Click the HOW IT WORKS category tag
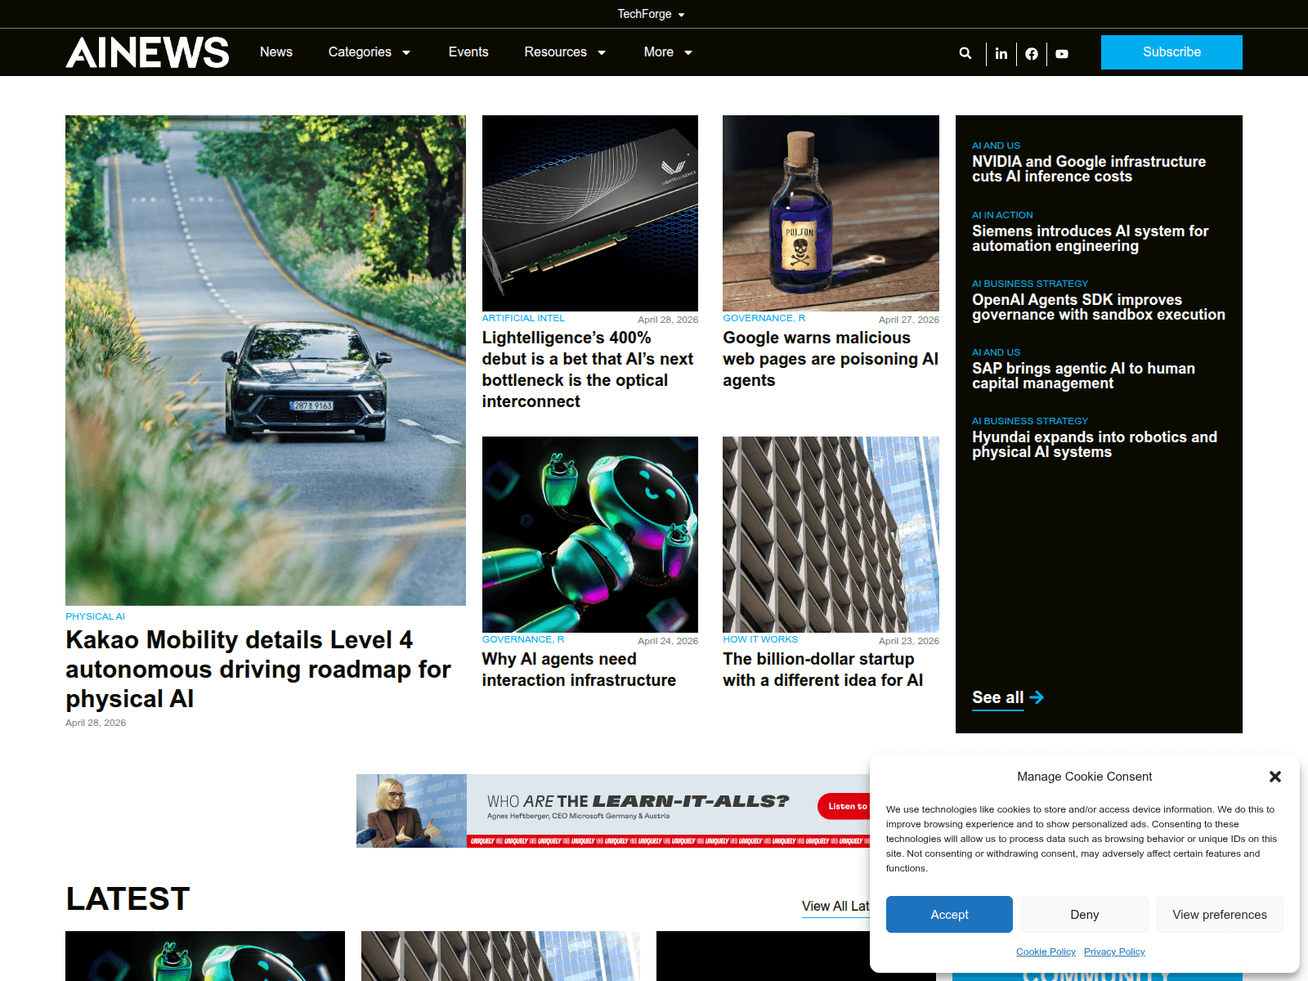The image size is (1308, 981). (x=760, y=639)
